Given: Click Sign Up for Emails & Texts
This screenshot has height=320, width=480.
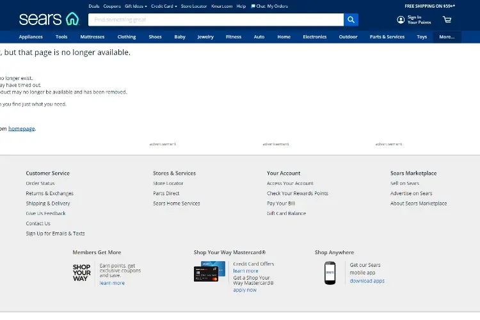Looking at the screenshot, I should click(x=55, y=234).
